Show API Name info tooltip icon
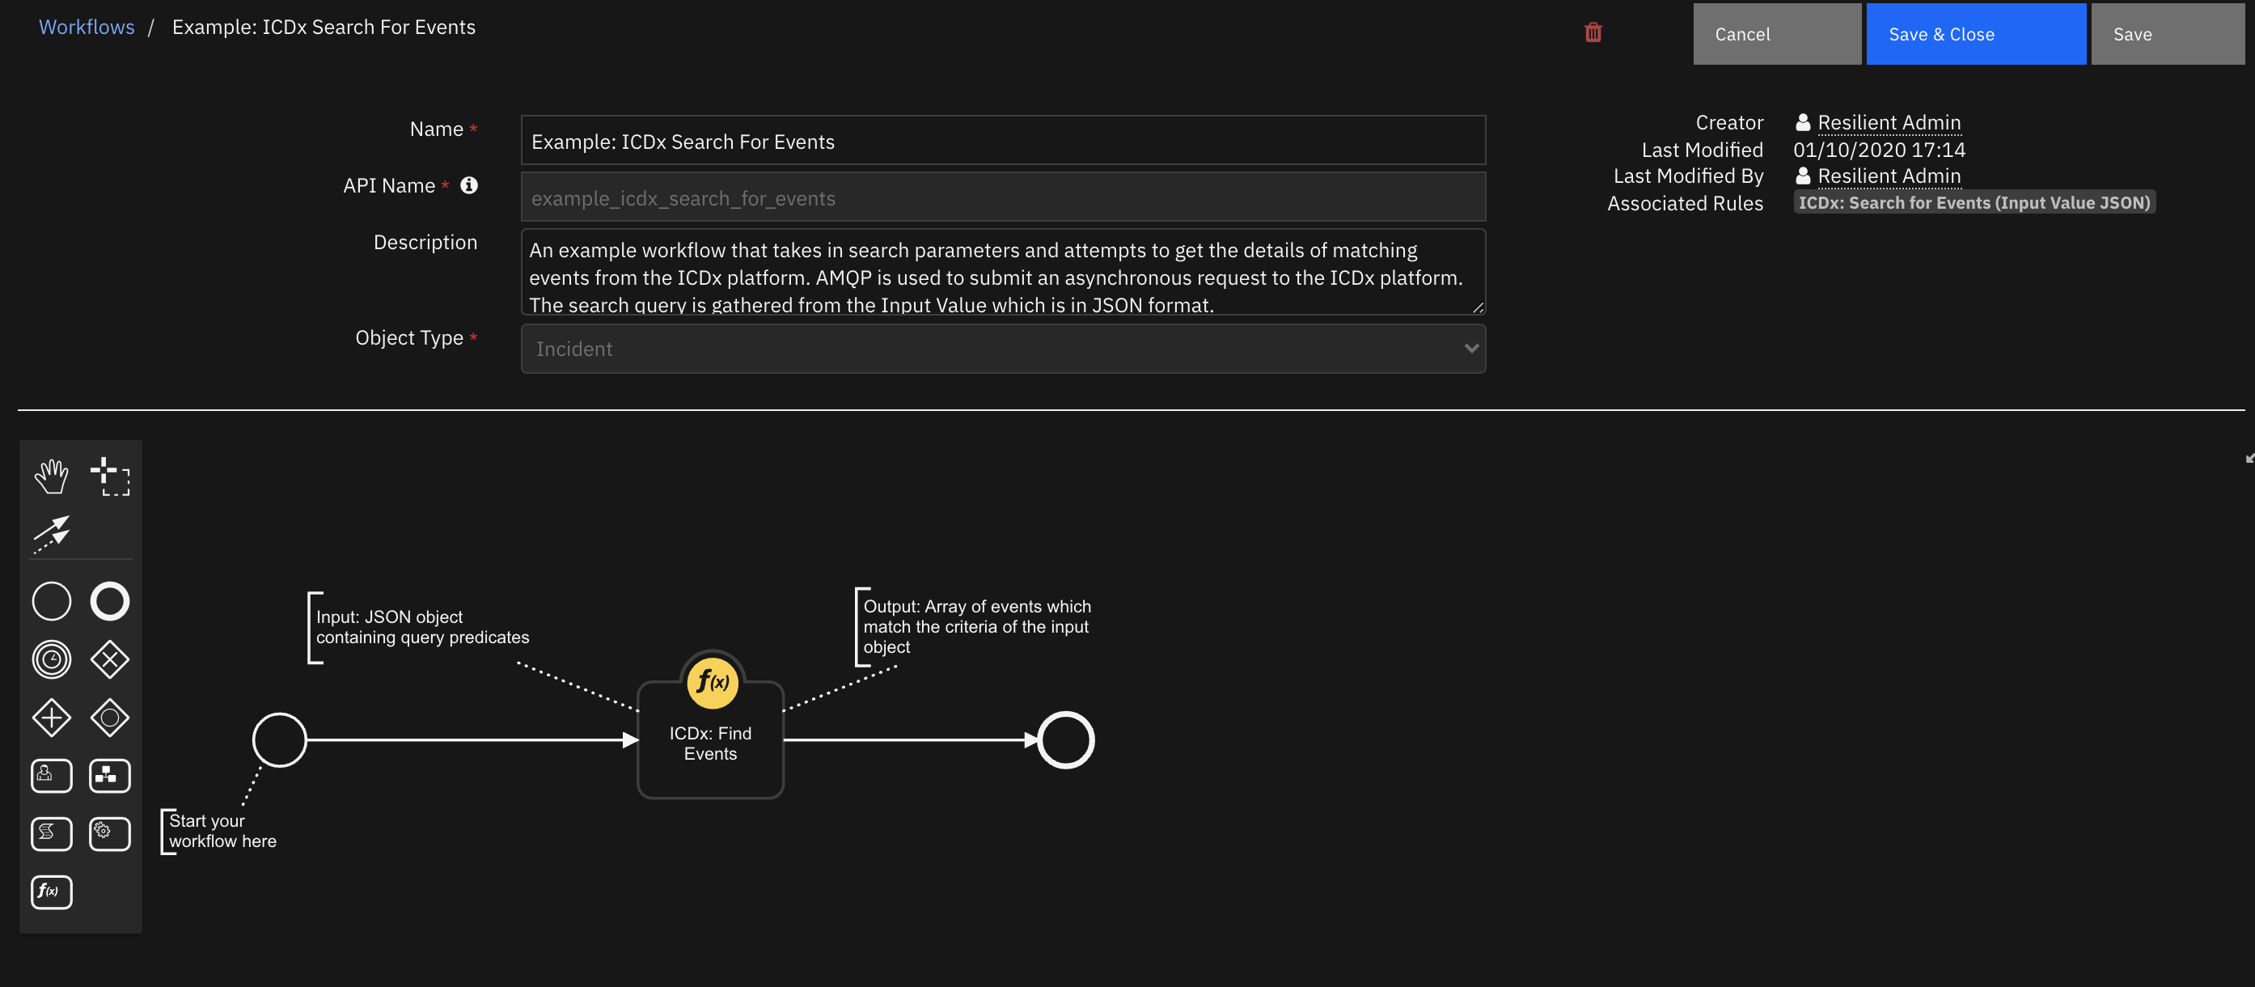This screenshot has width=2255, height=987. [469, 185]
